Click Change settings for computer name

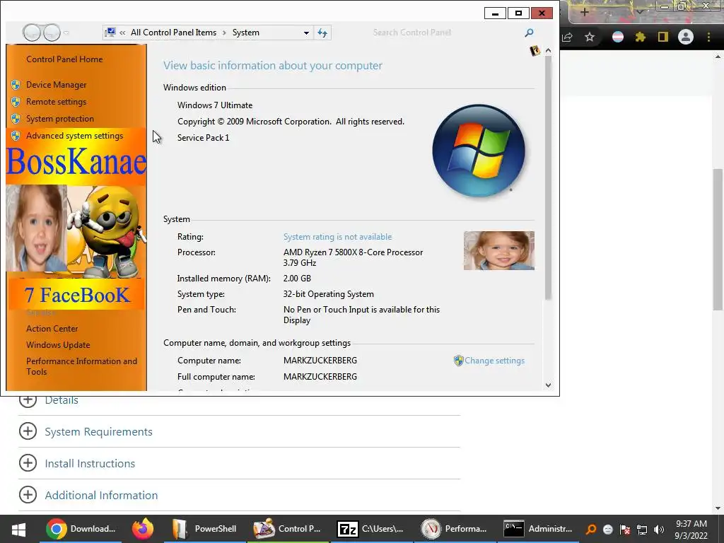click(494, 361)
